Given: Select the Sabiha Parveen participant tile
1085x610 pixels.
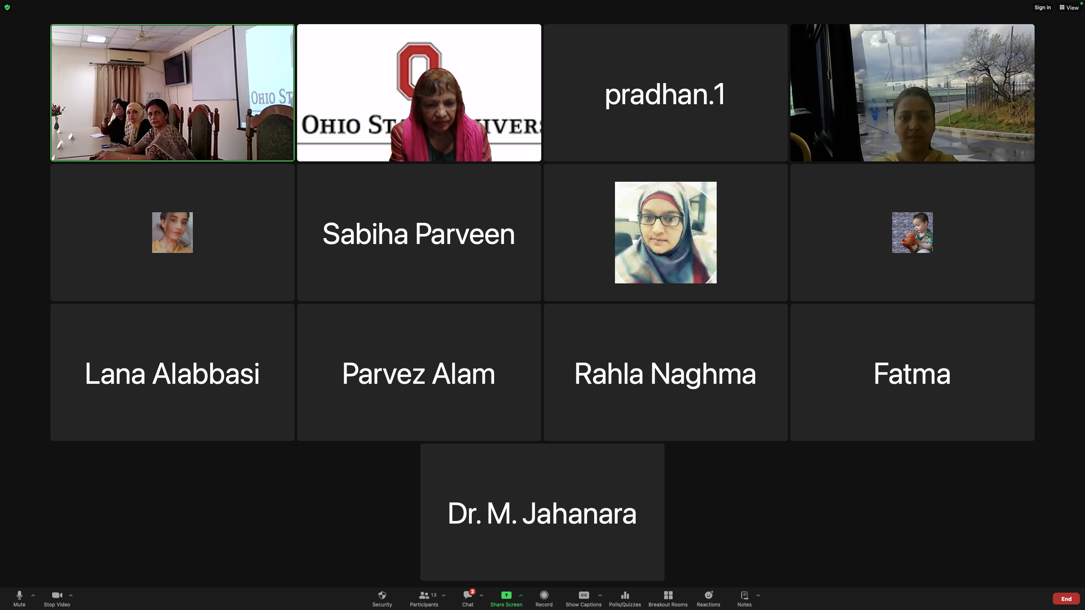Looking at the screenshot, I should tap(419, 233).
